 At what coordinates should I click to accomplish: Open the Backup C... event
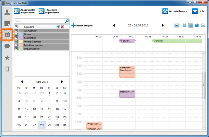pyautogui.click(x=127, y=94)
